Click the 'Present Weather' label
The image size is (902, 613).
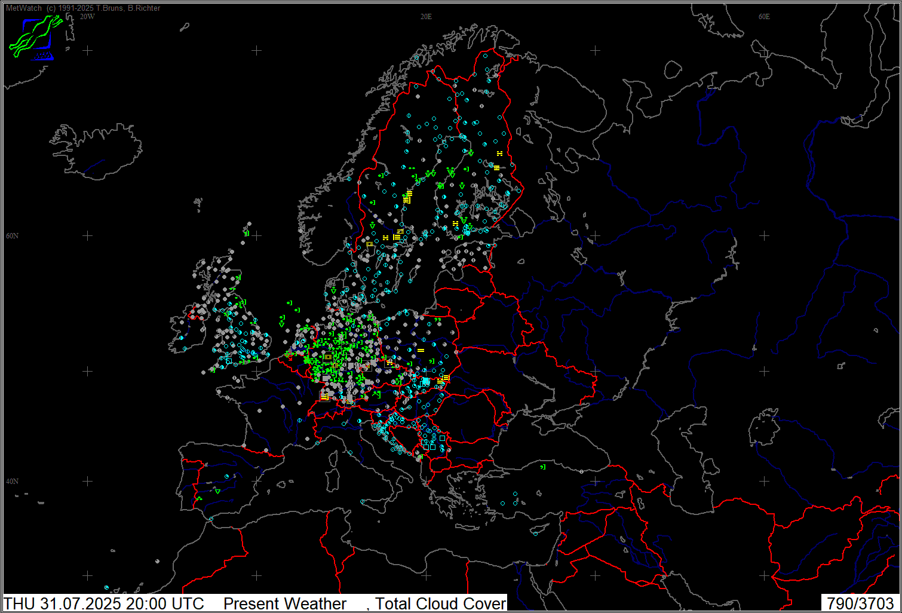click(285, 603)
